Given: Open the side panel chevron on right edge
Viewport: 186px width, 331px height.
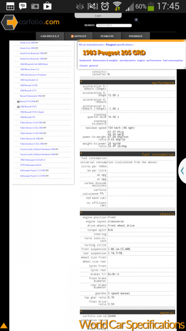Looking at the screenshot, I should [182, 170].
